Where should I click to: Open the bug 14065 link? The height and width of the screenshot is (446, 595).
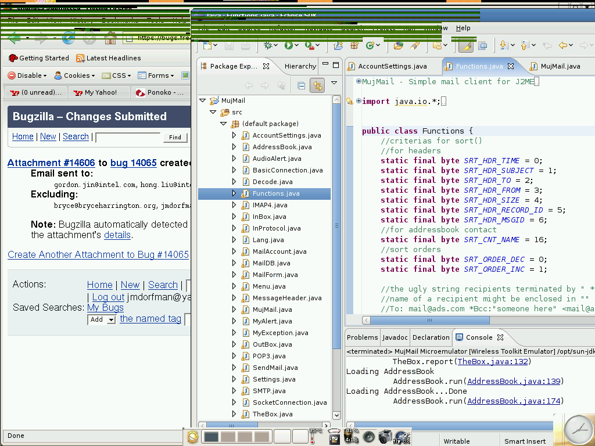pyautogui.click(x=133, y=163)
